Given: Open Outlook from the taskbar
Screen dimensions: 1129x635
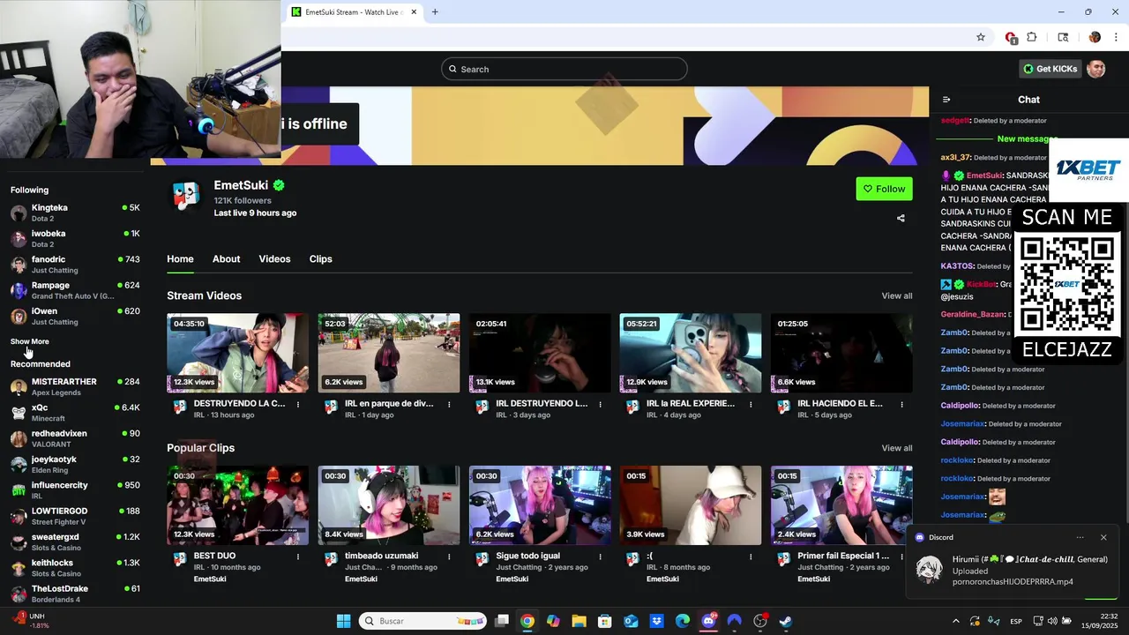Looking at the screenshot, I should click(631, 621).
